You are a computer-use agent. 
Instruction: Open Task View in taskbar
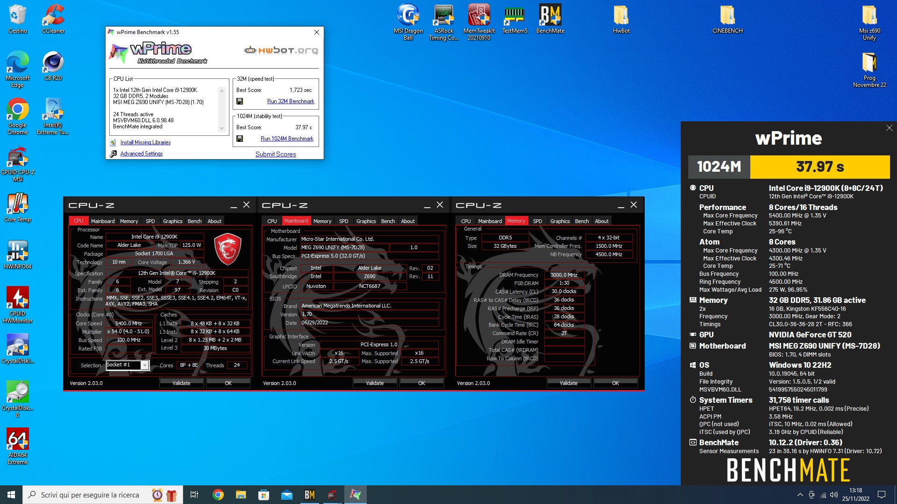click(194, 495)
